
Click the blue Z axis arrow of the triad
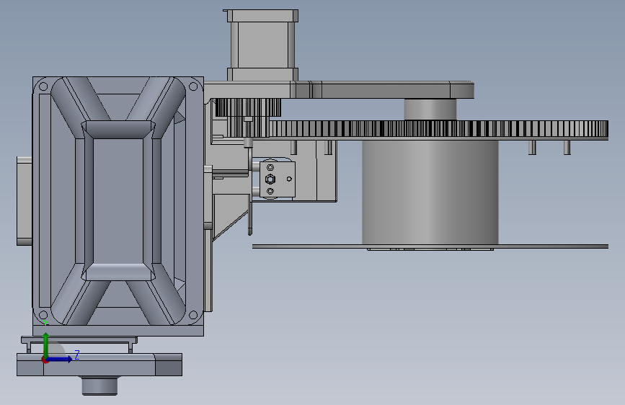(x=60, y=359)
